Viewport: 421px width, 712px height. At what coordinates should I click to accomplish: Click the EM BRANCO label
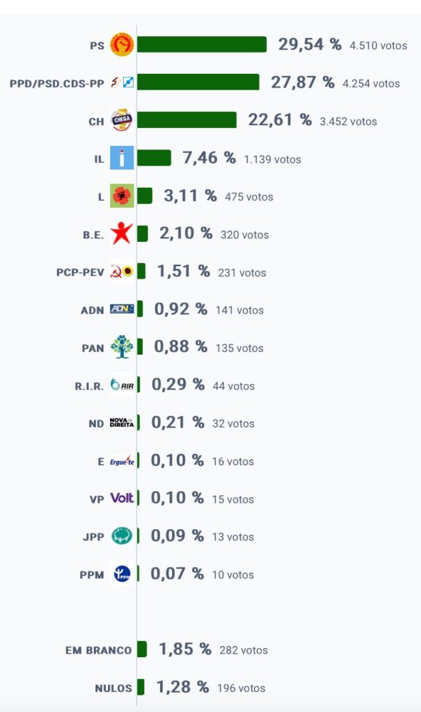[98, 650]
